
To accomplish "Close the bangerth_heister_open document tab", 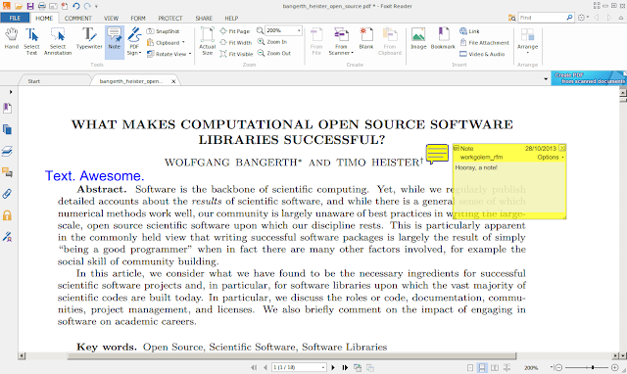I will 173,81.
